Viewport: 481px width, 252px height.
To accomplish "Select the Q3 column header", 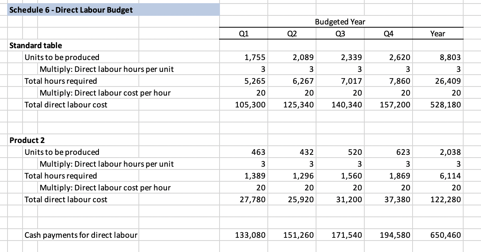I will click(x=340, y=34).
